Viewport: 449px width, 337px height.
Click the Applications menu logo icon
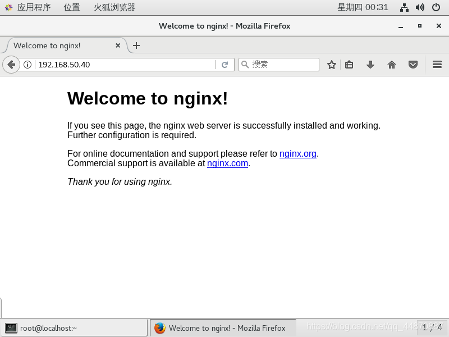point(8,7)
